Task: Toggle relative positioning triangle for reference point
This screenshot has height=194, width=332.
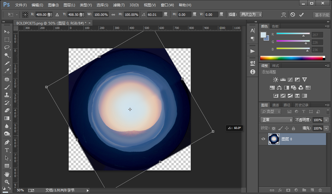Action: 57,15
